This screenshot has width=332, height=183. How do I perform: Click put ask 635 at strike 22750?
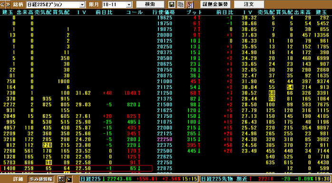tap(270, 163)
